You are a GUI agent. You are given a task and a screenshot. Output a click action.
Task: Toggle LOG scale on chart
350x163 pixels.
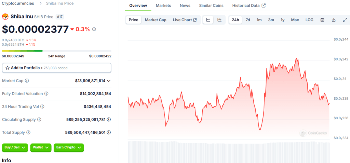point(309,20)
